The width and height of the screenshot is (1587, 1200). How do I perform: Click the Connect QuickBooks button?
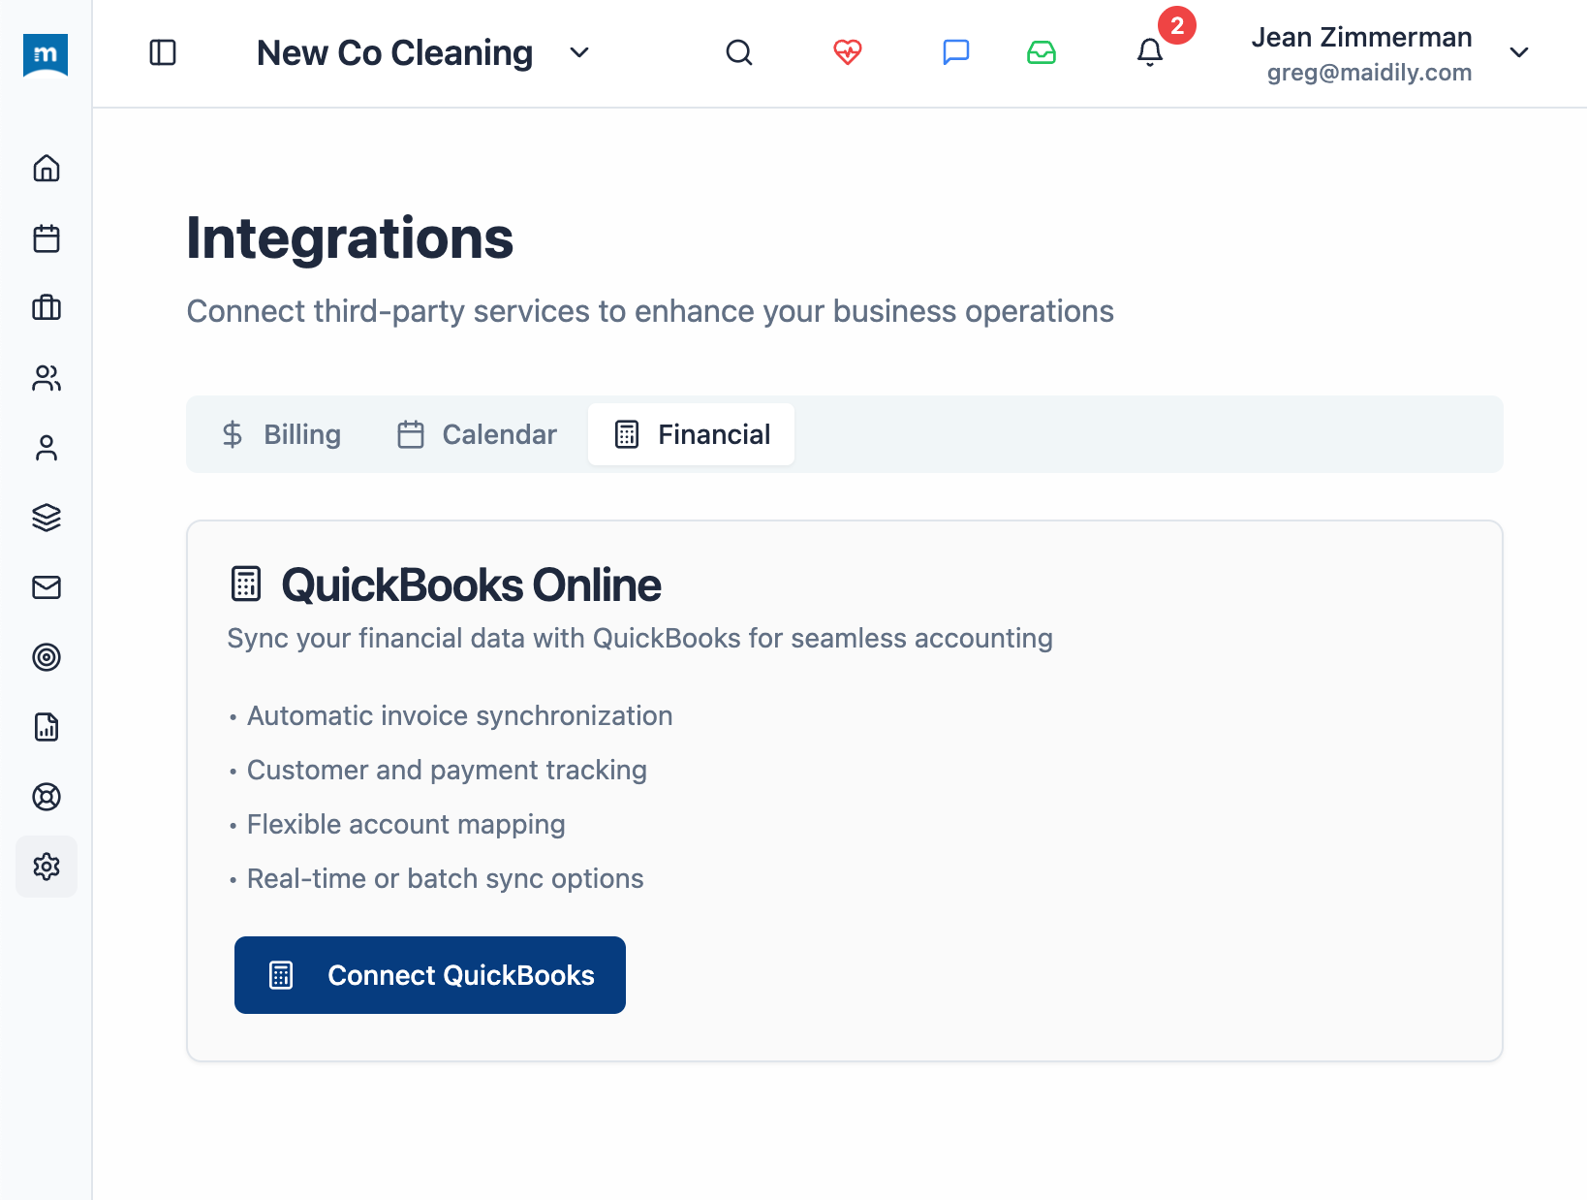tap(429, 975)
